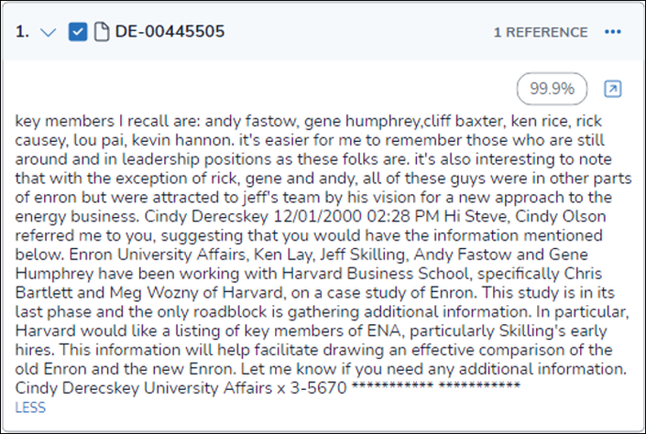
Task: Uncheck the DE-00445505 document checkbox
Action: click(x=78, y=32)
